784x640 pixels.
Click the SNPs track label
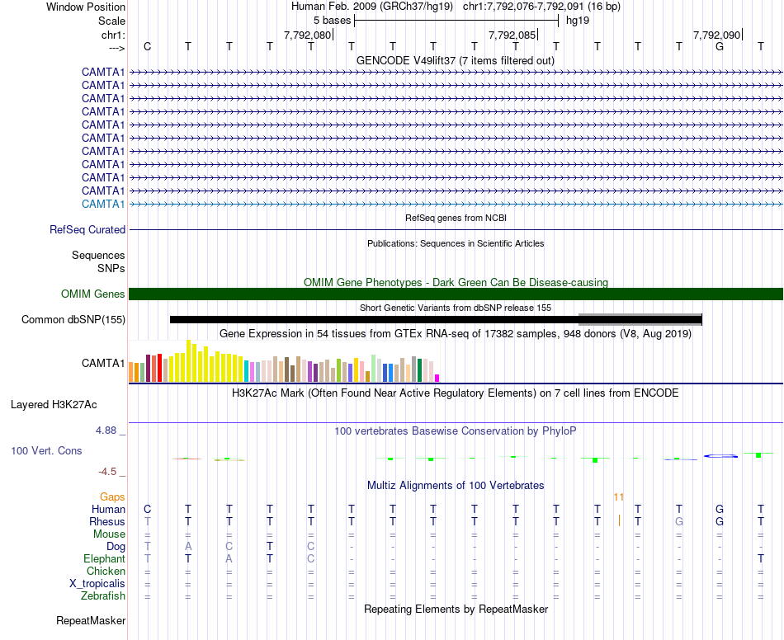coord(111,268)
